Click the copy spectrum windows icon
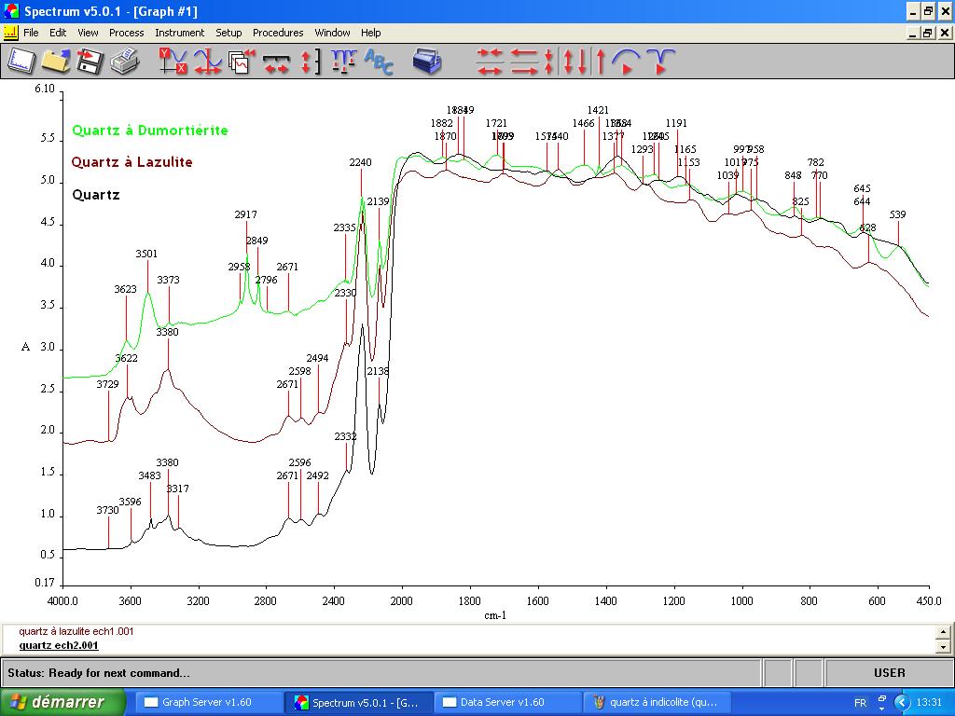This screenshot has height=716, width=955. [x=241, y=62]
